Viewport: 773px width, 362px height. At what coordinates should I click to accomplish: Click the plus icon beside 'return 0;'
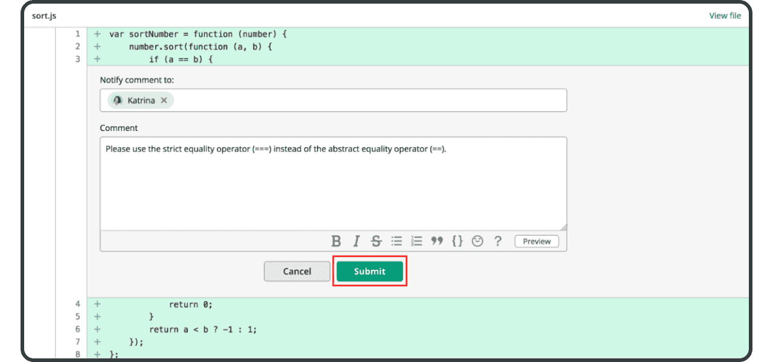(97, 304)
